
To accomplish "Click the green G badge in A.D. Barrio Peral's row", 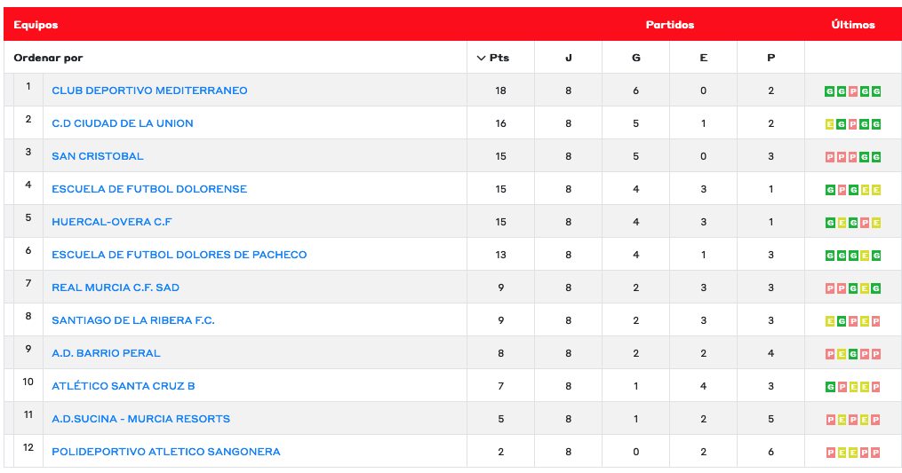I will [x=852, y=354].
